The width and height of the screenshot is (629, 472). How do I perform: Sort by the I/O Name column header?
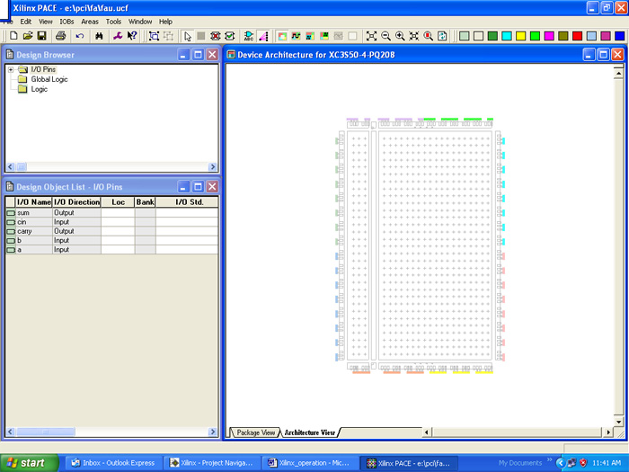34,202
